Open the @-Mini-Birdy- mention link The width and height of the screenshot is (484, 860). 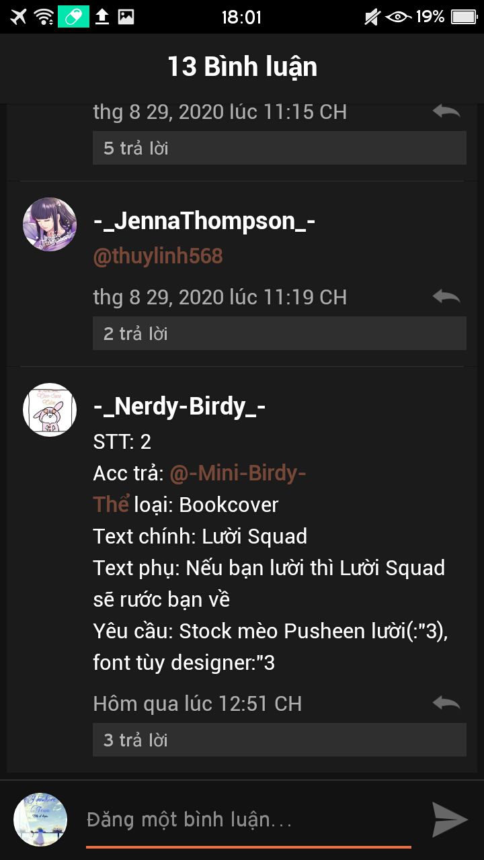(x=238, y=473)
